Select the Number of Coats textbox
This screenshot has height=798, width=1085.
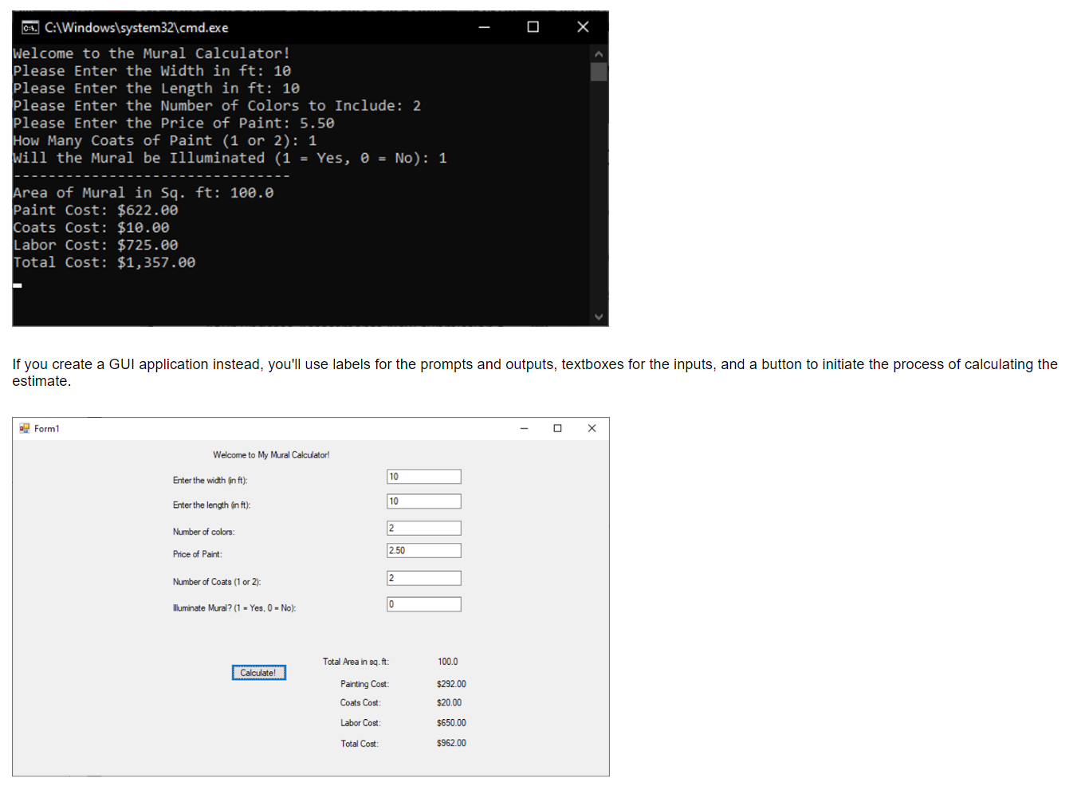click(423, 577)
